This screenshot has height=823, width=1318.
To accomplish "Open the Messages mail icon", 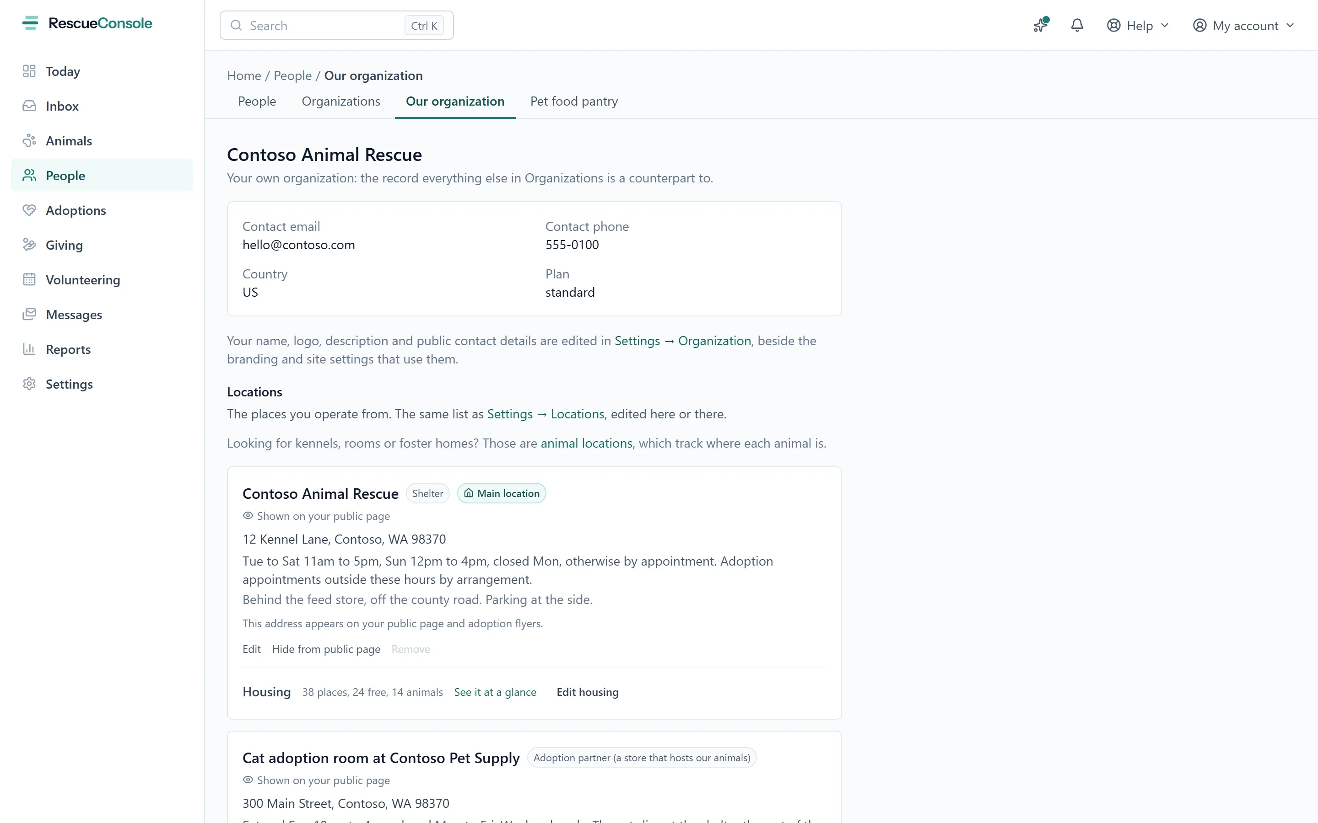I will tap(29, 315).
